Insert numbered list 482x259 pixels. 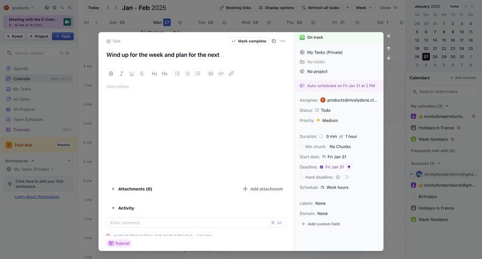[x=187, y=73]
